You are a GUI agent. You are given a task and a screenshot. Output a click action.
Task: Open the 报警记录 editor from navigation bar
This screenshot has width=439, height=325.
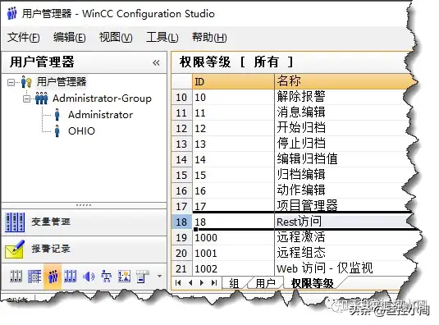click(84, 249)
